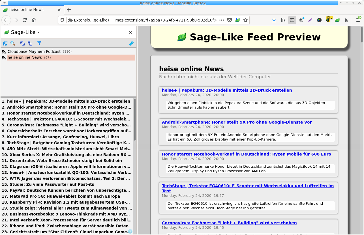
Task: Open the feed search magnifier tool
Action: (13, 43)
